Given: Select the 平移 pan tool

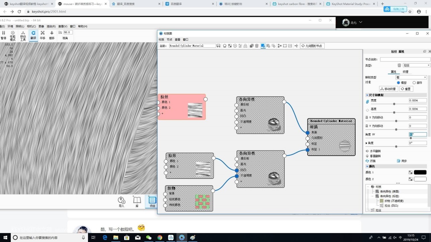Looking at the screenshot, I should coord(42,35).
